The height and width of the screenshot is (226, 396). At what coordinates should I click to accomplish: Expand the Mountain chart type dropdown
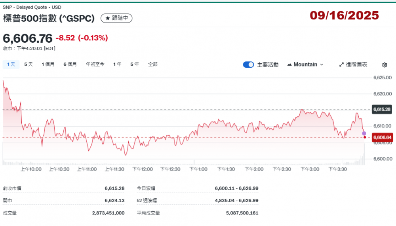tap(305, 65)
